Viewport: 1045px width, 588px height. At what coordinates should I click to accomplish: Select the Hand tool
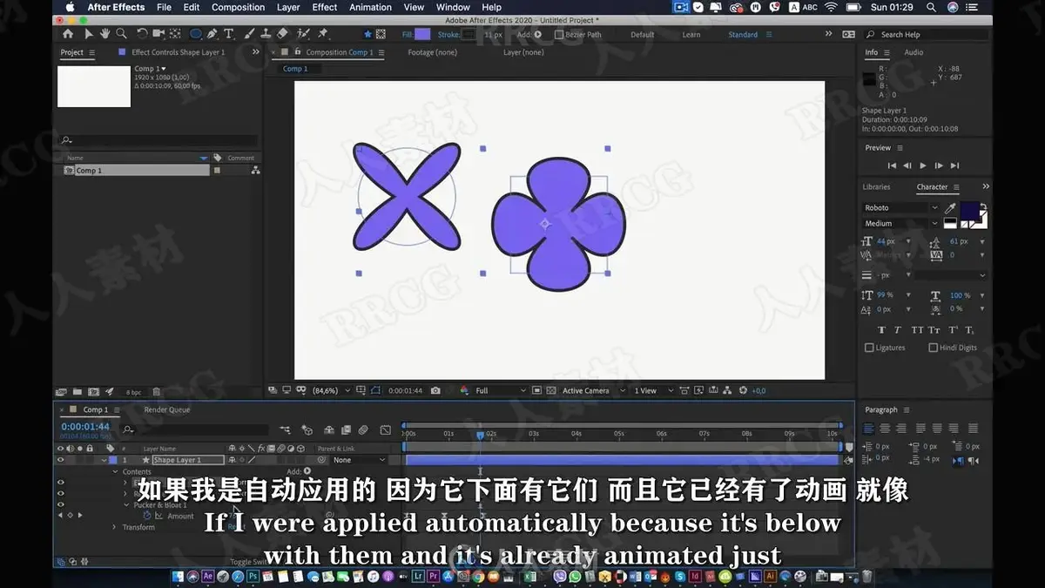click(x=104, y=34)
